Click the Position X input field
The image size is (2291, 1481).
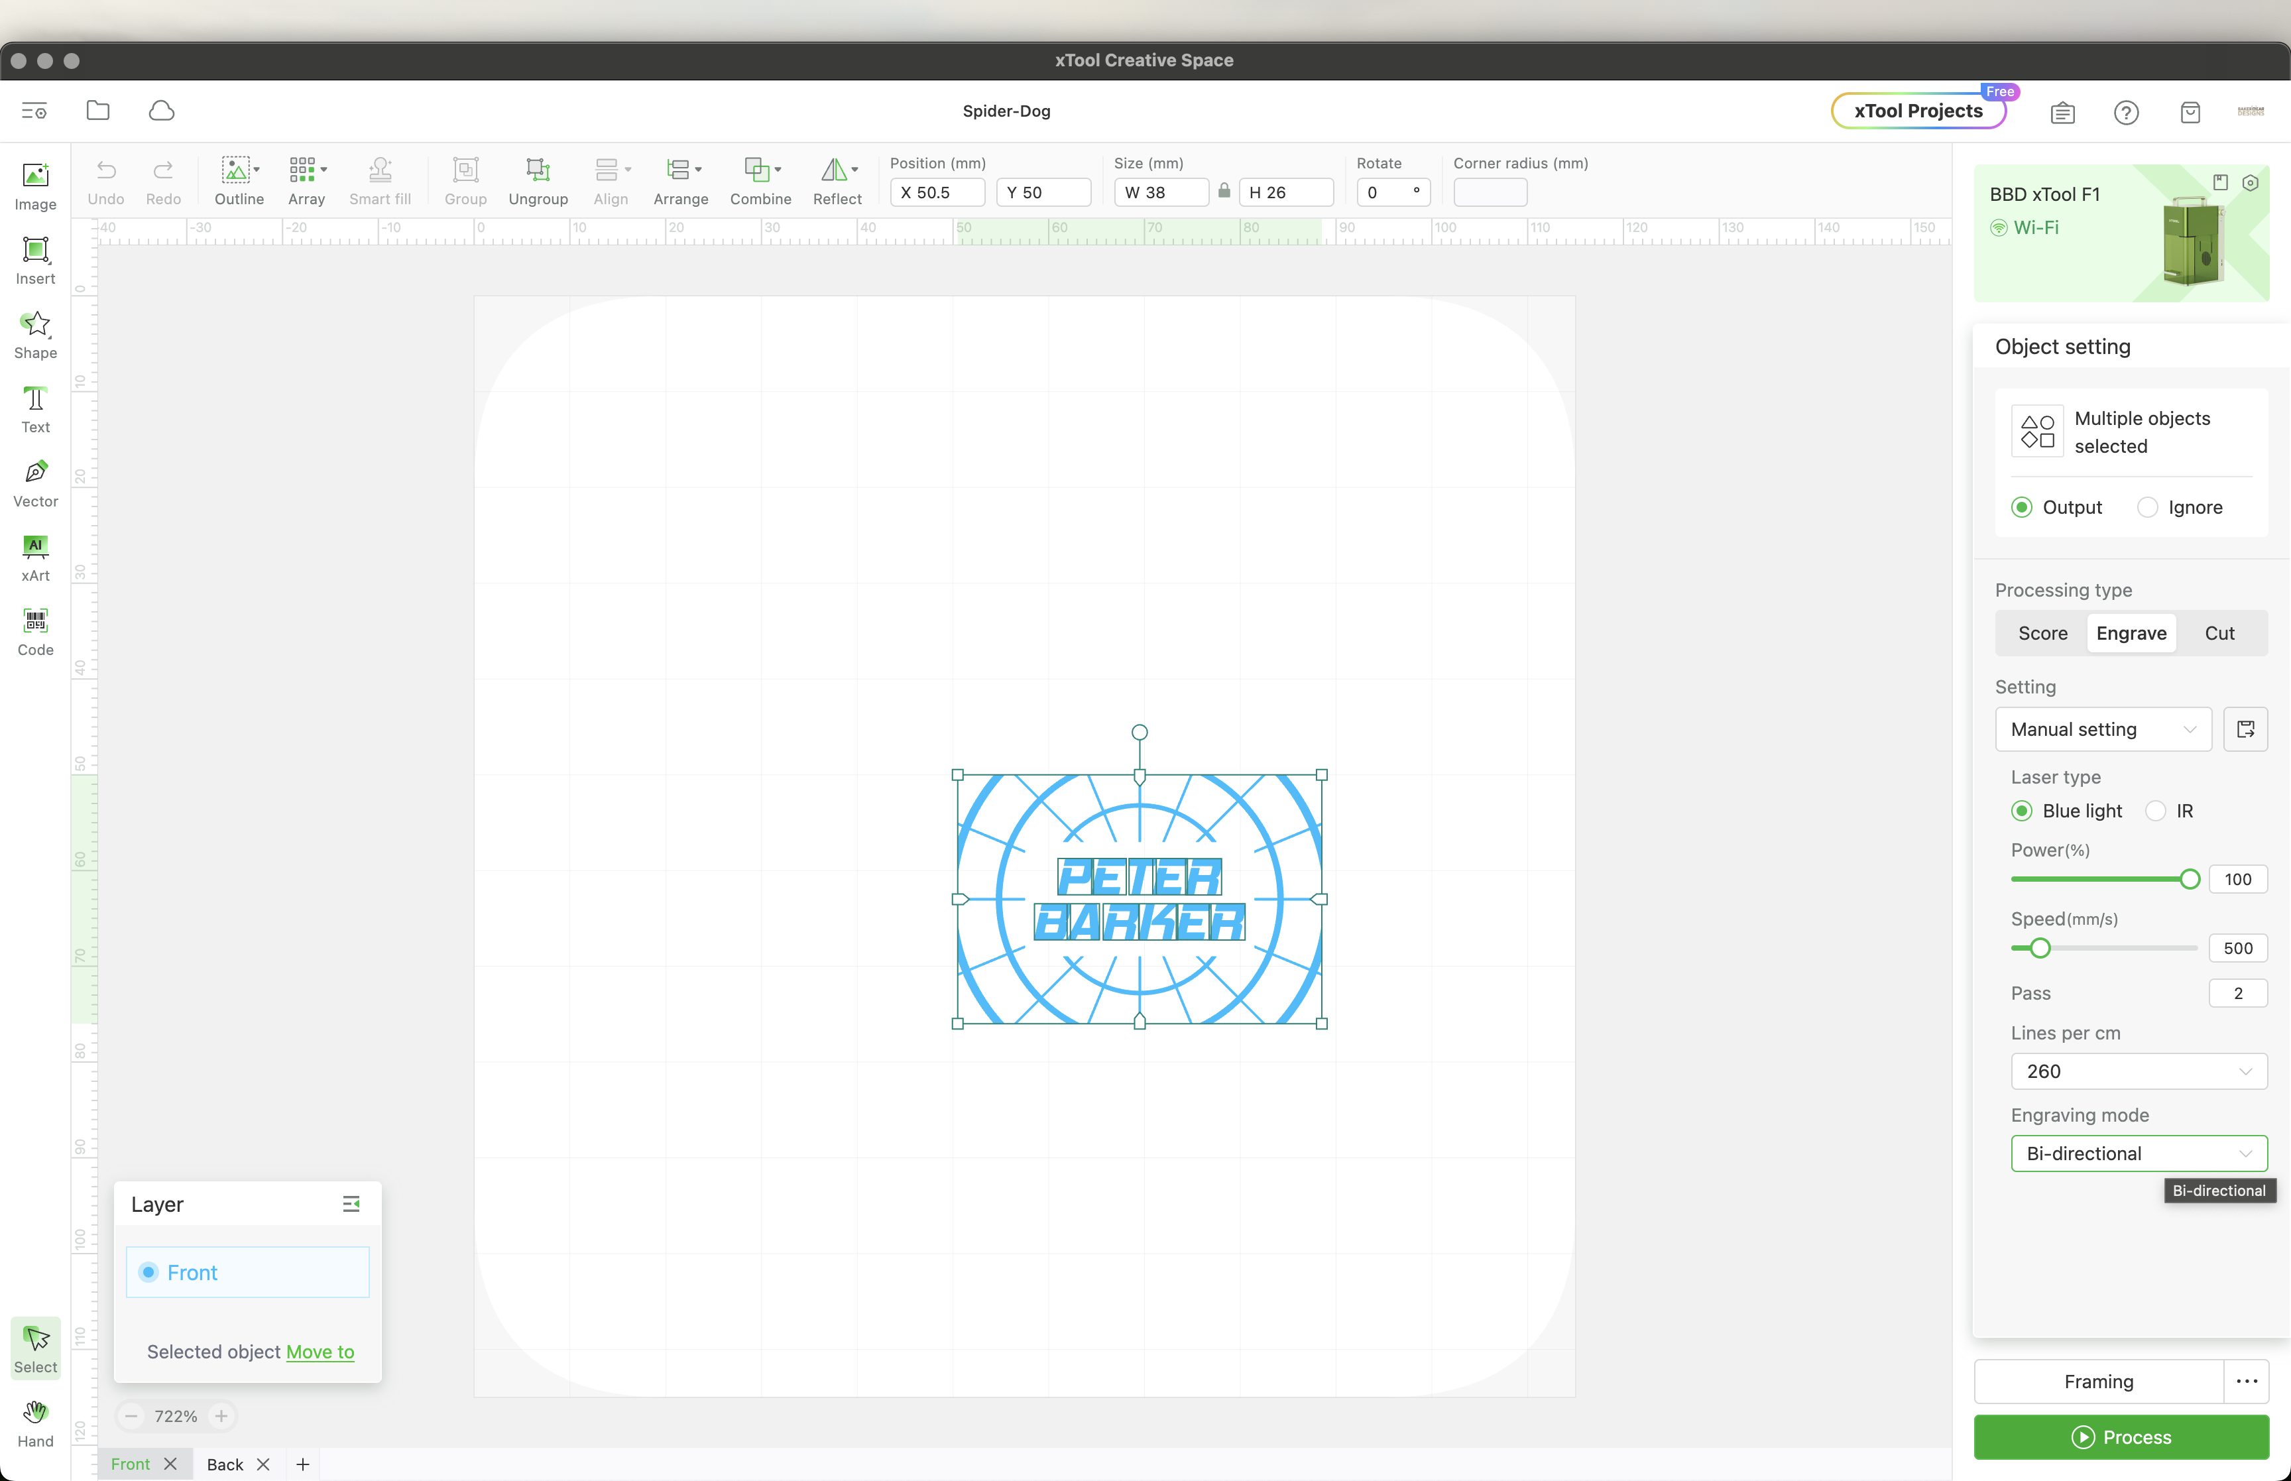(x=937, y=192)
